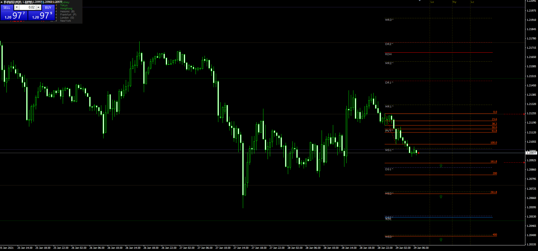Click the BUY button
The height and width of the screenshot is (251, 538).
[48, 8]
